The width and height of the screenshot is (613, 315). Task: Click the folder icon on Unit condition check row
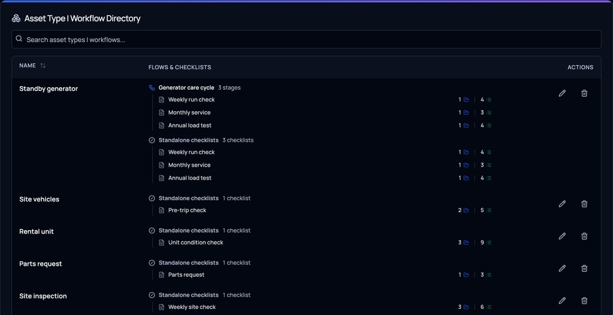[466, 243]
